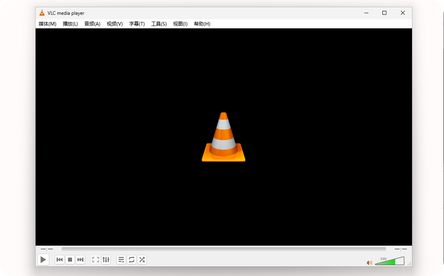
Task: Show the playlist panel
Action: (x=121, y=260)
